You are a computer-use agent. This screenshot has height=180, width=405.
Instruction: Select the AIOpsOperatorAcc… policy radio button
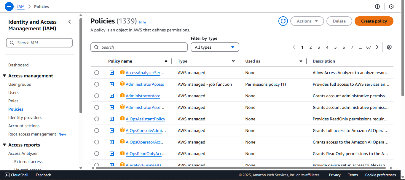point(97,142)
